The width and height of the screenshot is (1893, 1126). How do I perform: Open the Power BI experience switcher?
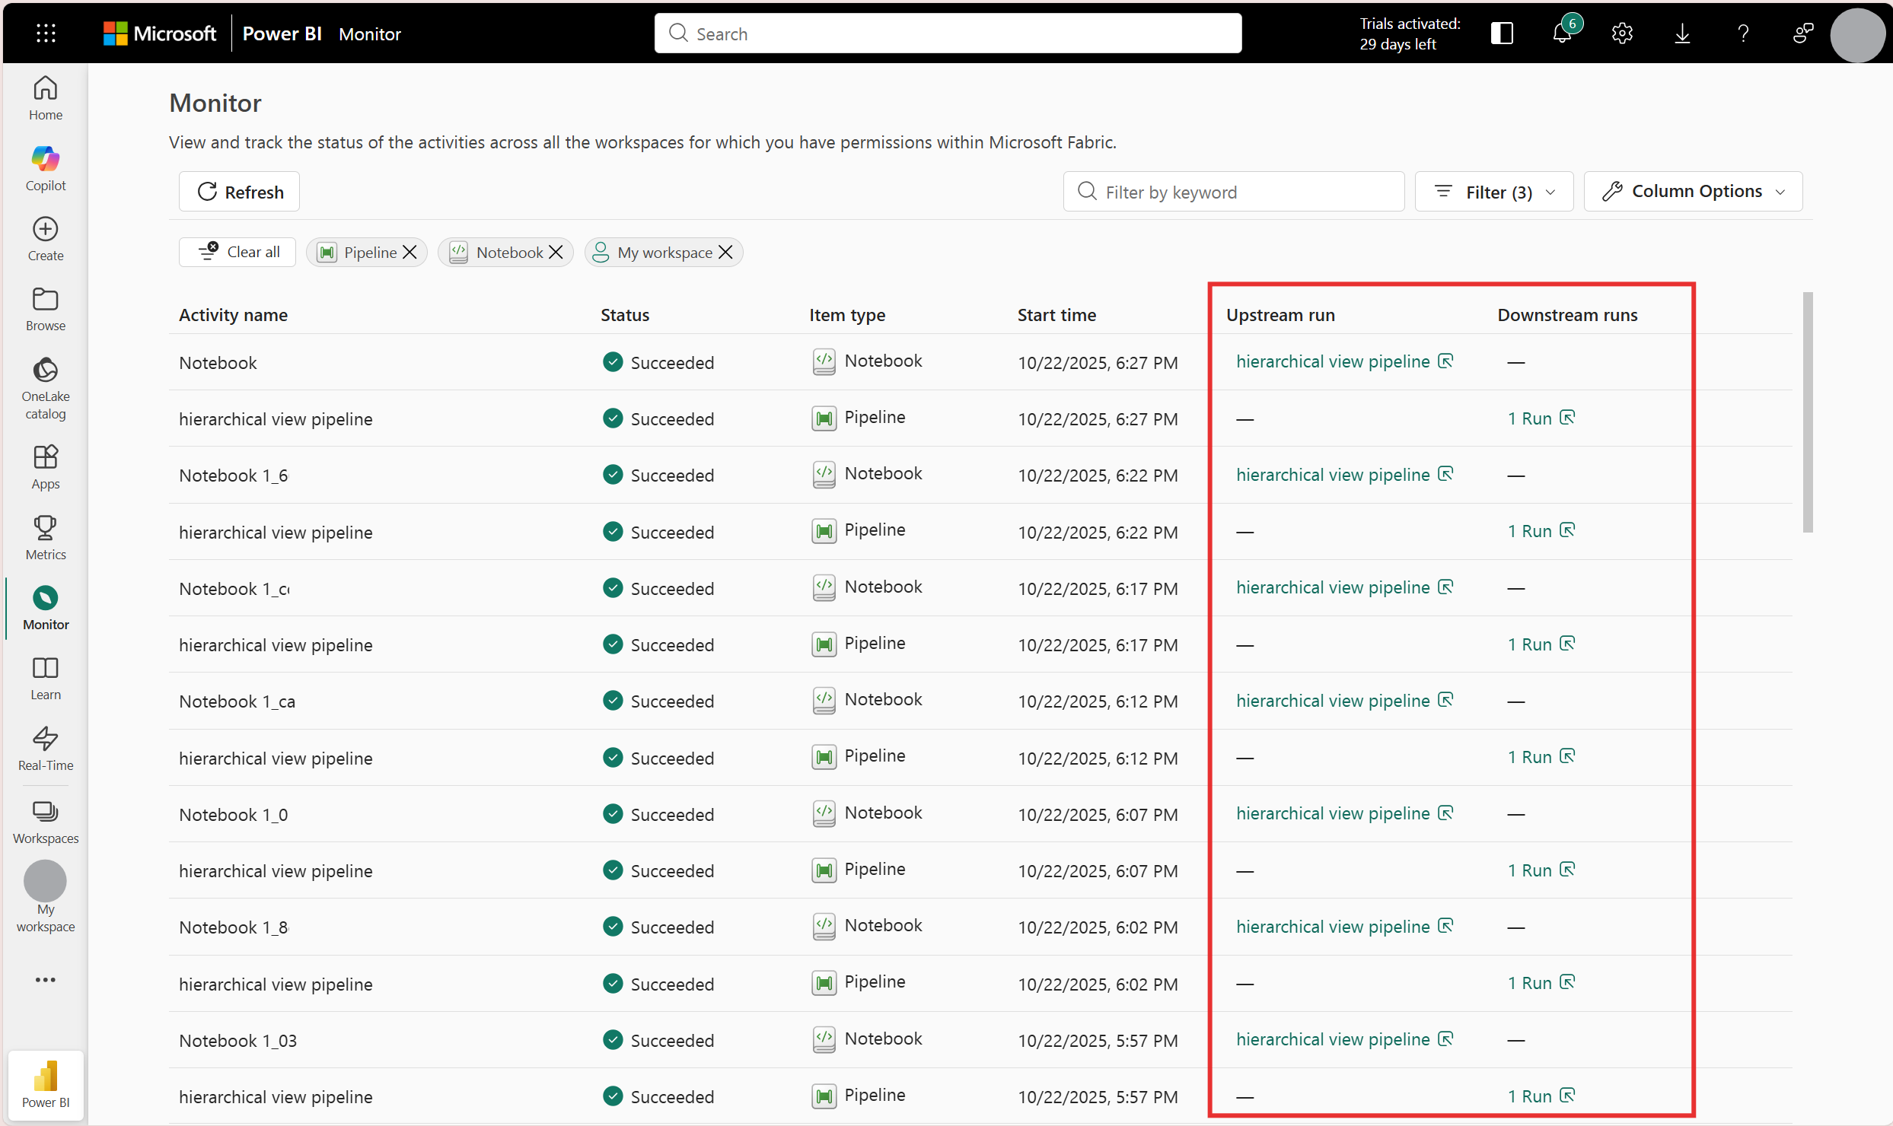[x=46, y=1084]
